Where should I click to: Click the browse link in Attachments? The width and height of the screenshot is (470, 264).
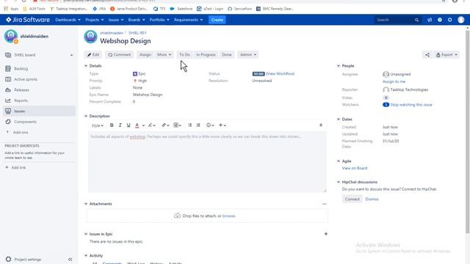tap(228, 216)
